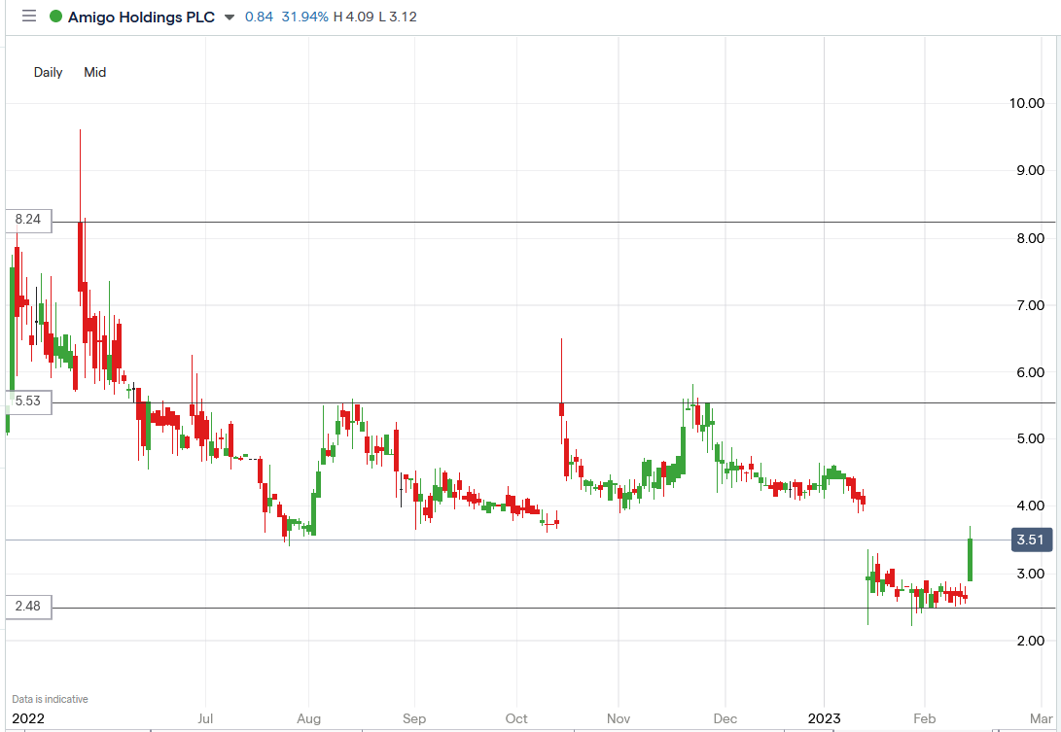Click the 2022 label on time axis

28,718
